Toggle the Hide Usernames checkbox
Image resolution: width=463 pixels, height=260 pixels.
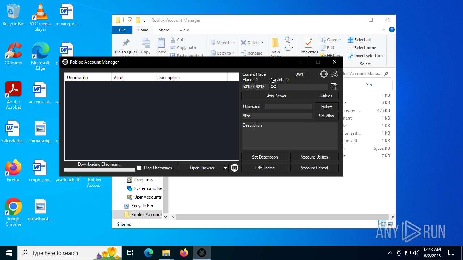(x=140, y=168)
